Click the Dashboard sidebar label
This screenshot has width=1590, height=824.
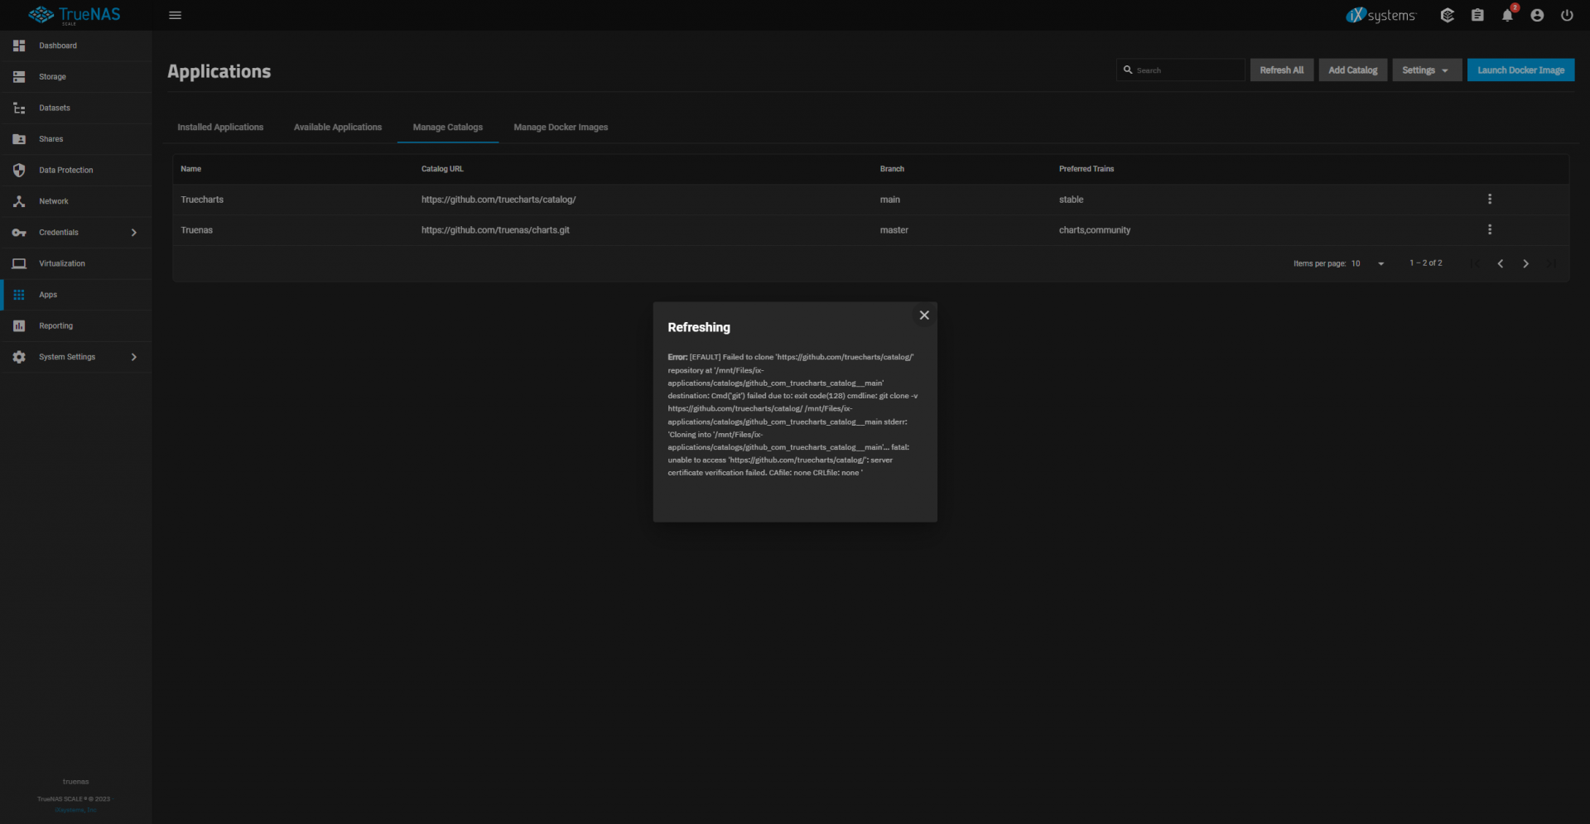tap(58, 46)
